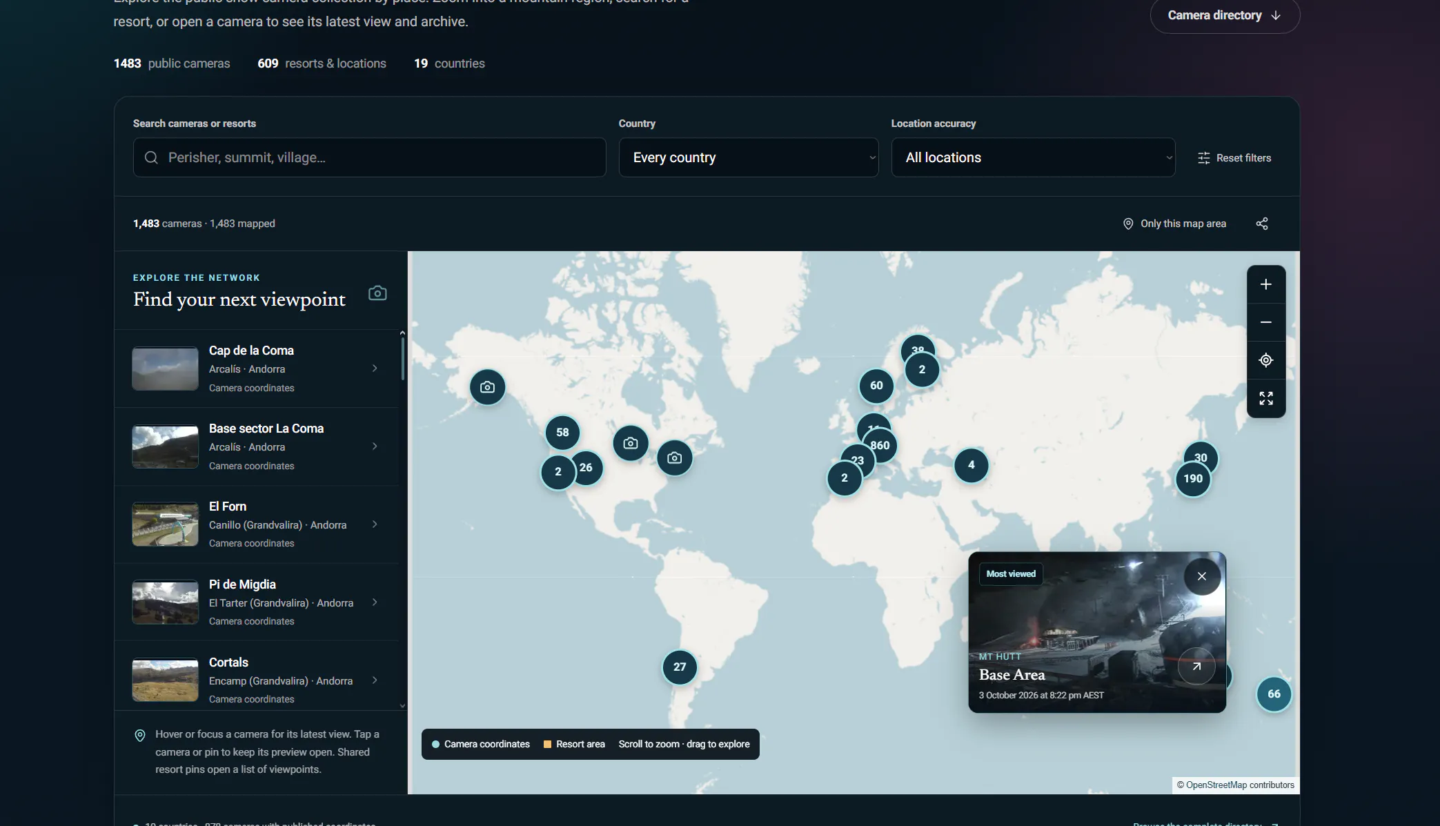
Task: Click the Camera directory button
Action: tap(1225, 15)
